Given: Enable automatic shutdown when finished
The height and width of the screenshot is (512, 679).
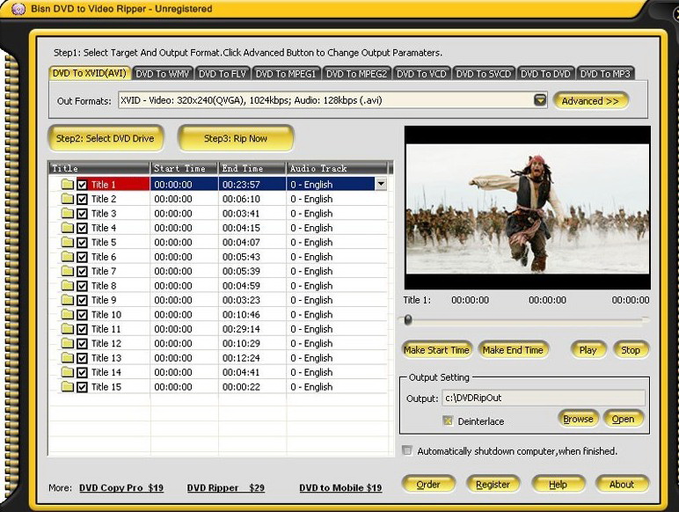Looking at the screenshot, I should pos(407,450).
